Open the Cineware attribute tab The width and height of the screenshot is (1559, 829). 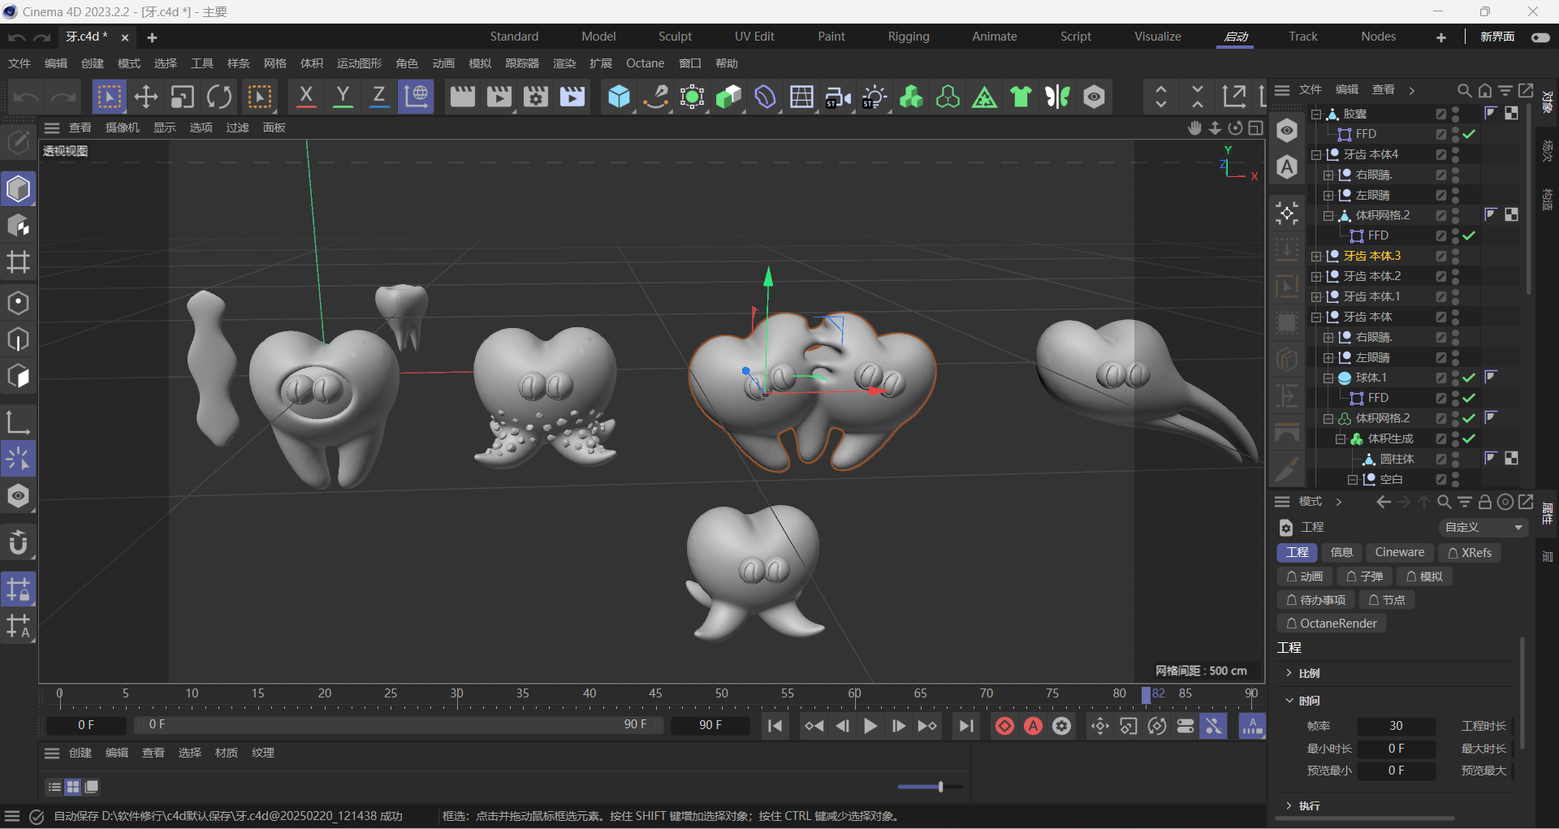coord(1399,552)
